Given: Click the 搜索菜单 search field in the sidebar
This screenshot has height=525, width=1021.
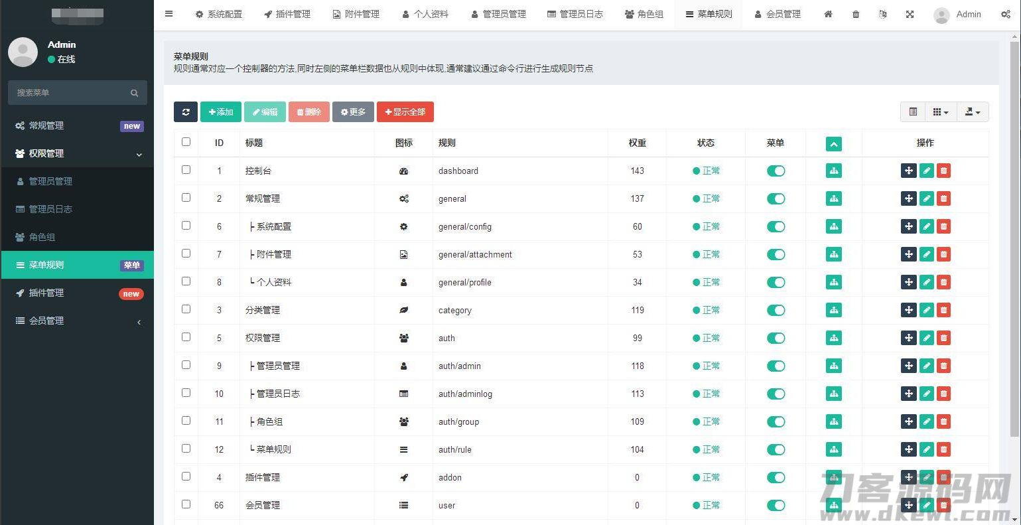Looking at the screenshot, I should (70, 93).
